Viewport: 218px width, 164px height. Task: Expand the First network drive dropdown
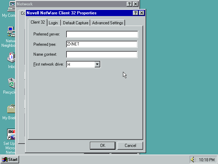coord(97,64)
